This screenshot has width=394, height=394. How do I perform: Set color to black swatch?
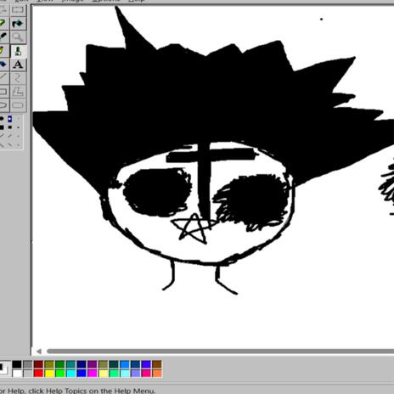click(17, 364)
